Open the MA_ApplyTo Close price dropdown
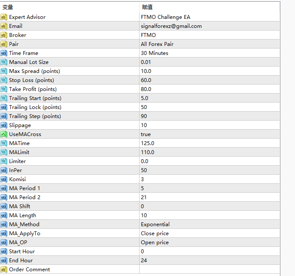The width and height of the screenshot is (295, 276). [155, 234]
